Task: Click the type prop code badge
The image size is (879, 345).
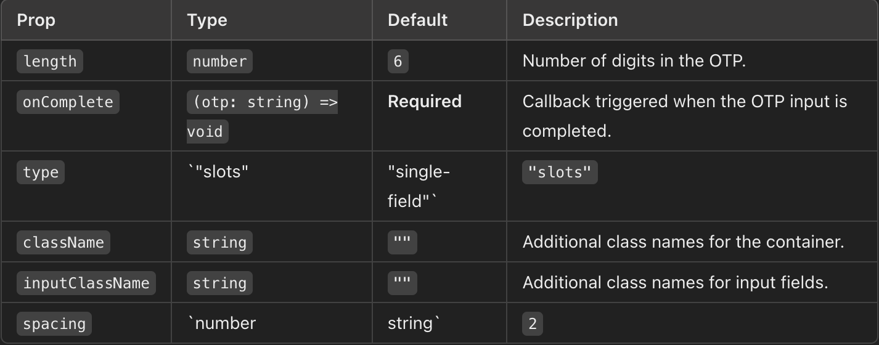Action: (x=41, y=172)
